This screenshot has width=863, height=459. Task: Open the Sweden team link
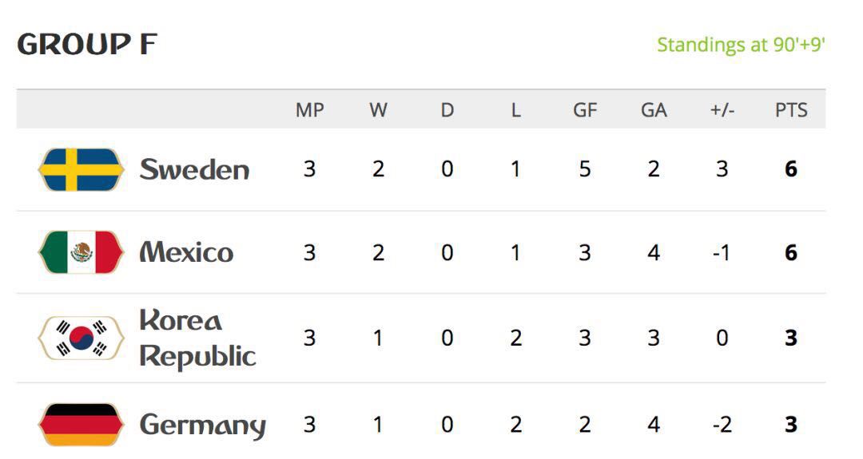click(194, 169)
